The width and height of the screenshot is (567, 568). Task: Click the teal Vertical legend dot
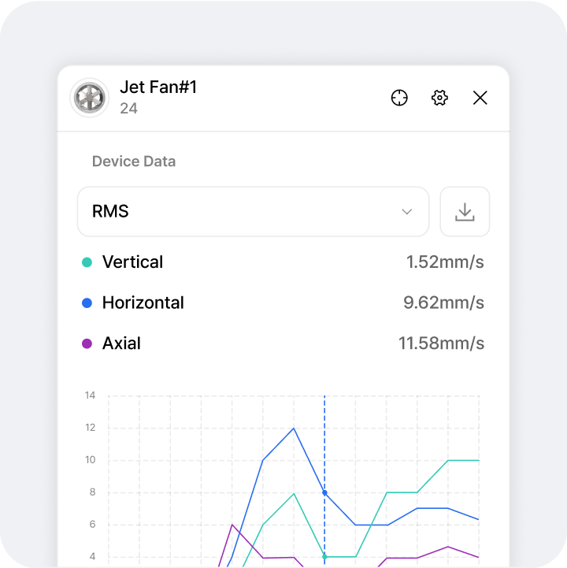[x=87, y=262]
